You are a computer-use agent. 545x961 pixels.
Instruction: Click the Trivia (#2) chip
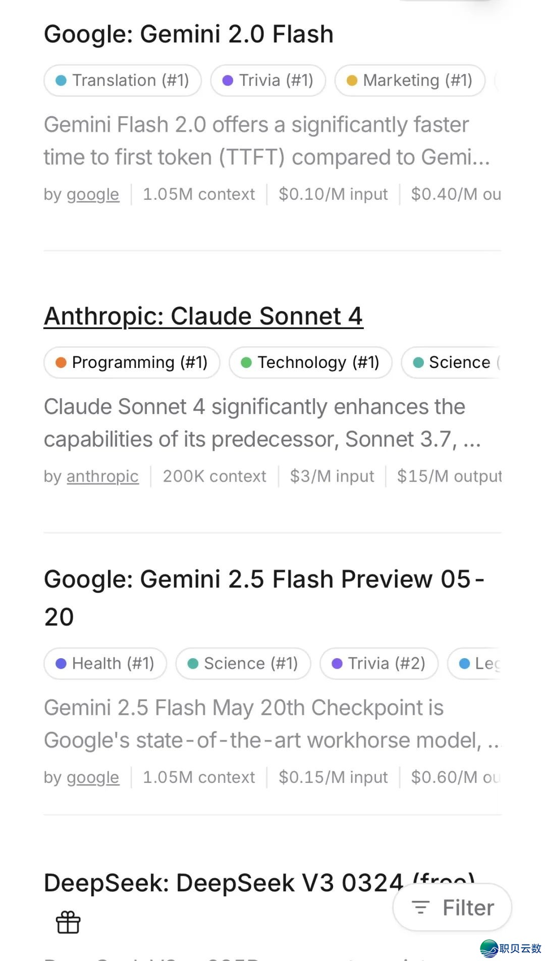click(x=379, y=663)
